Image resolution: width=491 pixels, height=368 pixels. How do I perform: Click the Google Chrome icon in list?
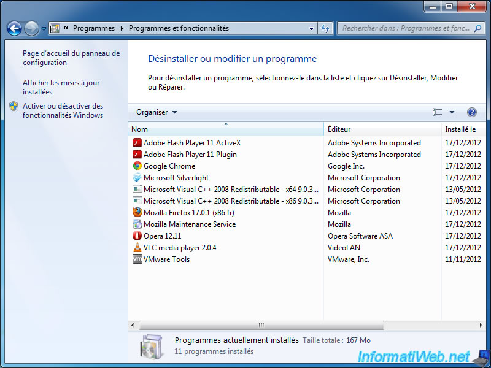[x=137, y=166]
